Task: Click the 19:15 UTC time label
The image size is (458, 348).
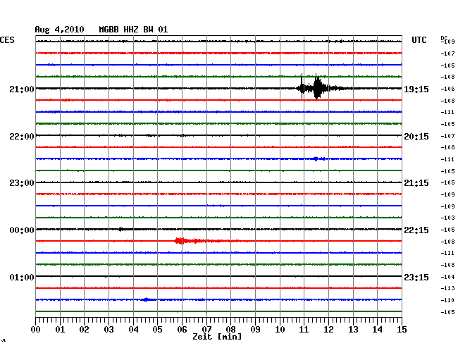Action: click(416, 89)
